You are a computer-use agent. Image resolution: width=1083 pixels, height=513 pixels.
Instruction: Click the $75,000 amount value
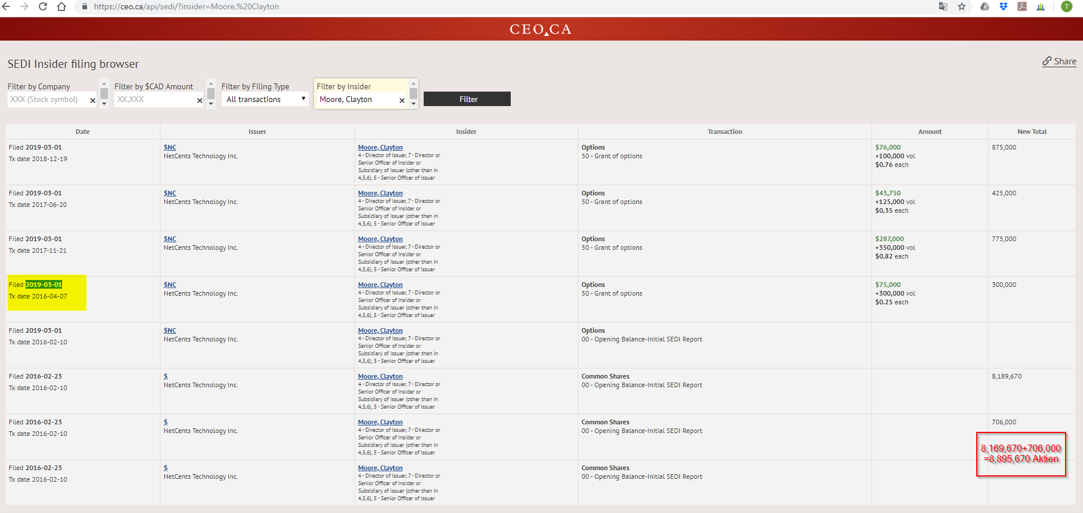coord(888,285)
